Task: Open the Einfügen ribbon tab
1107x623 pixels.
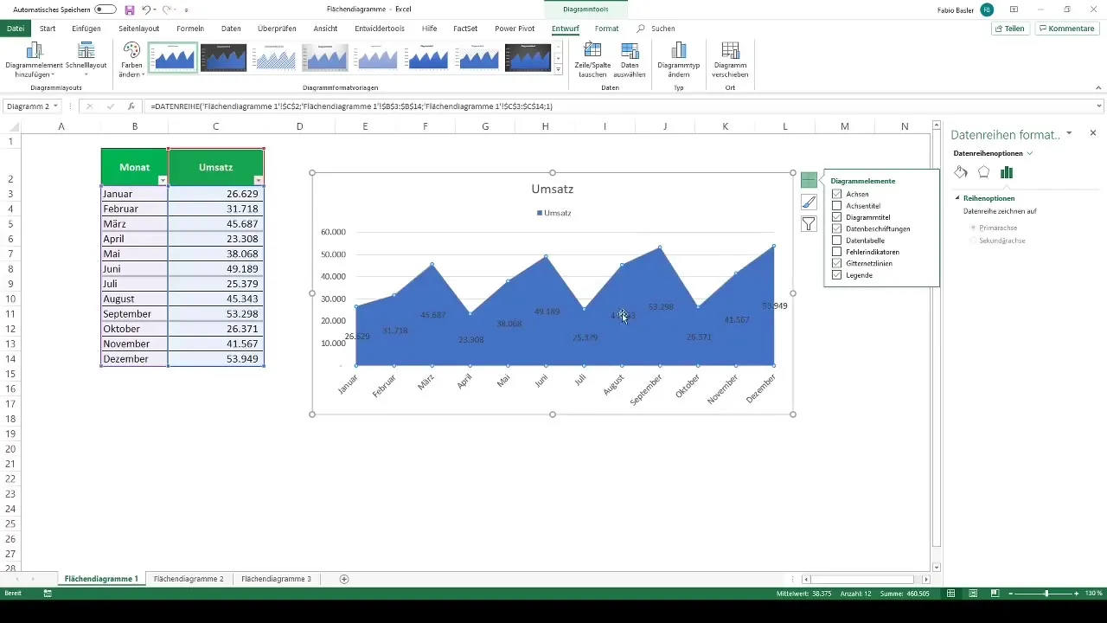Action: (x=86, y=29)
